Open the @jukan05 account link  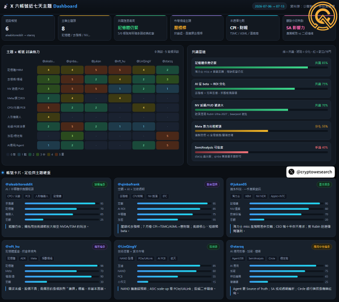238,184
